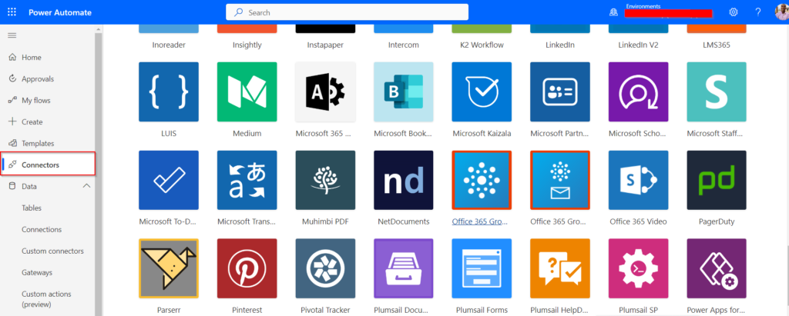The image size is (789, 316).
Task: Collapse the Data section chevron
Action: (86, 186)
